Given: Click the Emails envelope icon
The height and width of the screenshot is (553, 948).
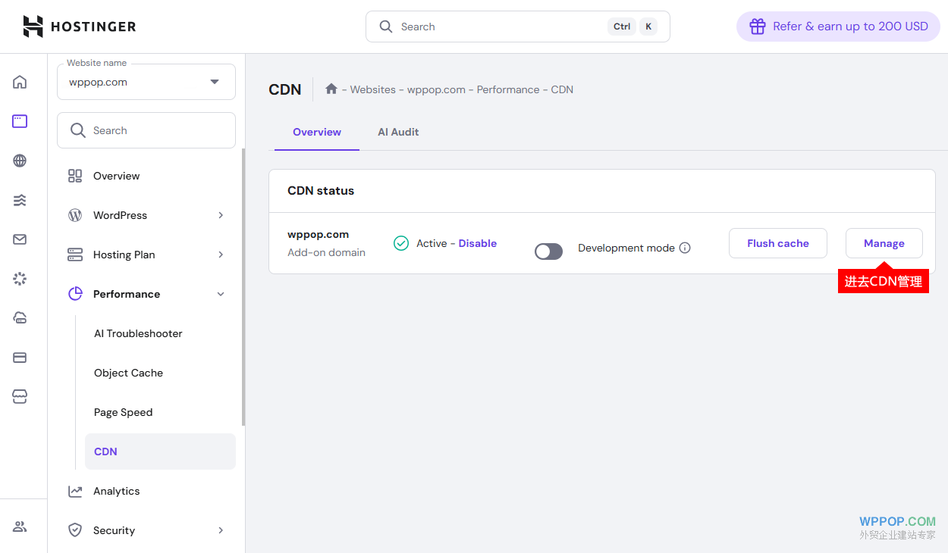Looking at the screenshot, I should pyautogui.click(x=20, y=239).
